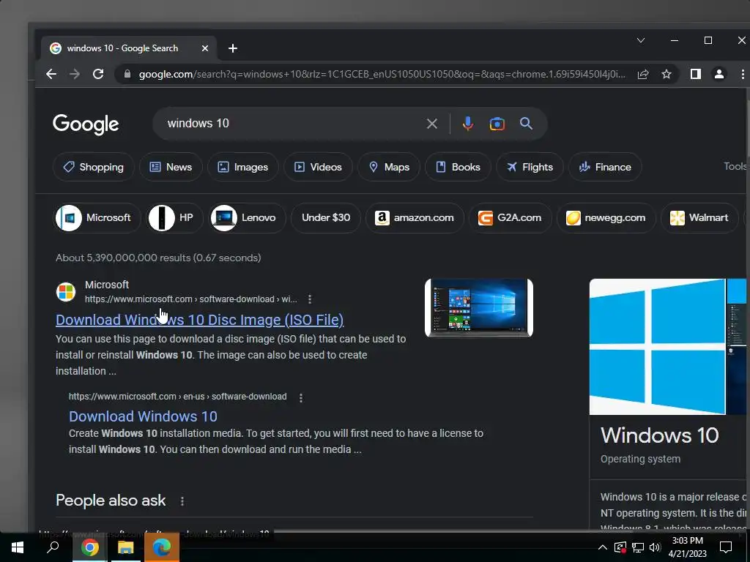Image resolution: width=750 pixels, height=562 pixels.
Task: Open Download Windows 10 Disc Image link
Action: 199,320
